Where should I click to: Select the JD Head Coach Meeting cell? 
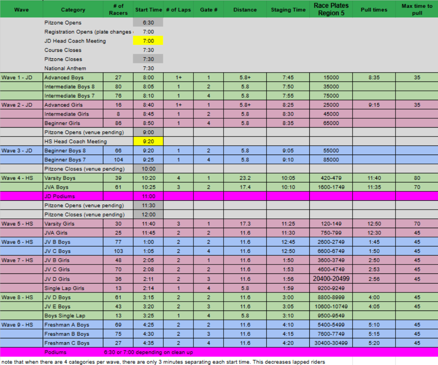coord(75,41)
